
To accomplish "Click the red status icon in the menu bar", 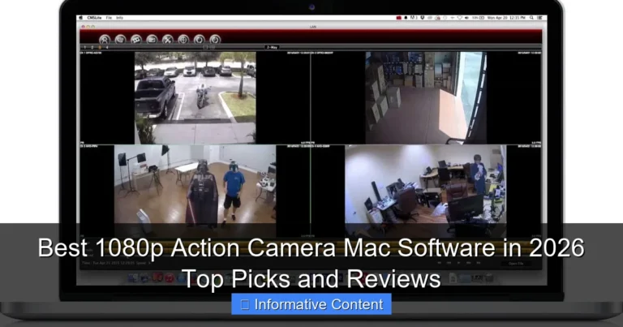I will click(398, 18).
